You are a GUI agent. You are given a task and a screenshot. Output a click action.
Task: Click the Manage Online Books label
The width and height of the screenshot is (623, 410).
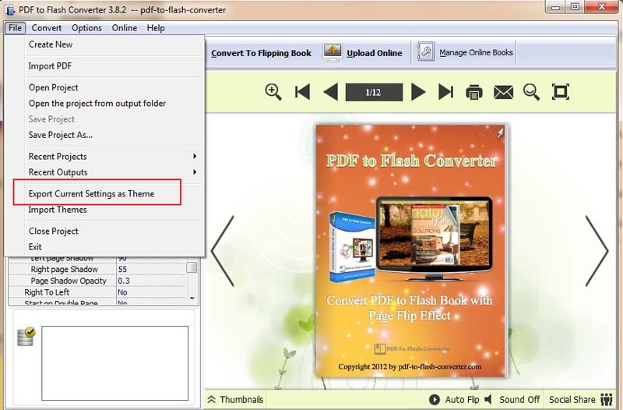tap(476, 52)
